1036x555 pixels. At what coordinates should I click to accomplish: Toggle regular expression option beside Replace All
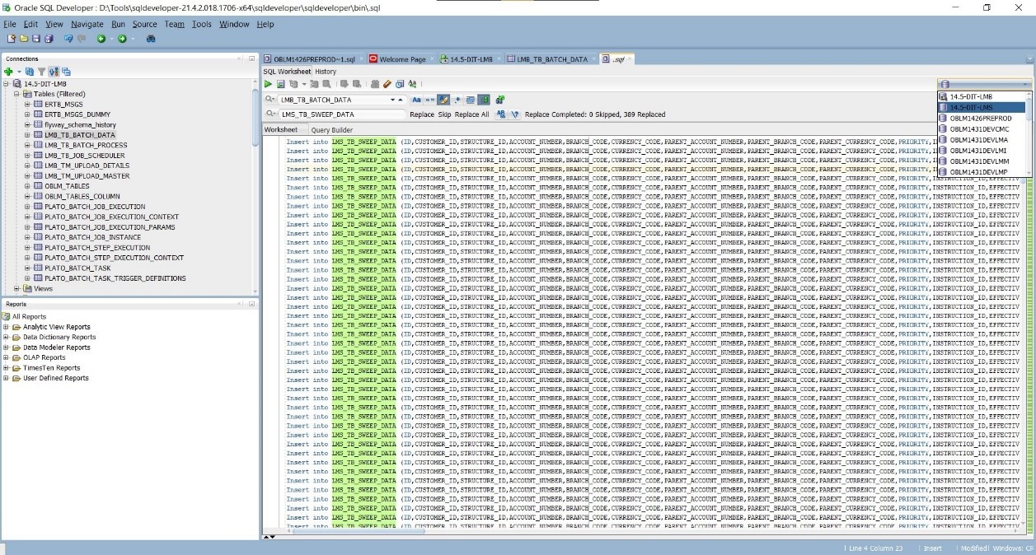click(x=514, y=114)
